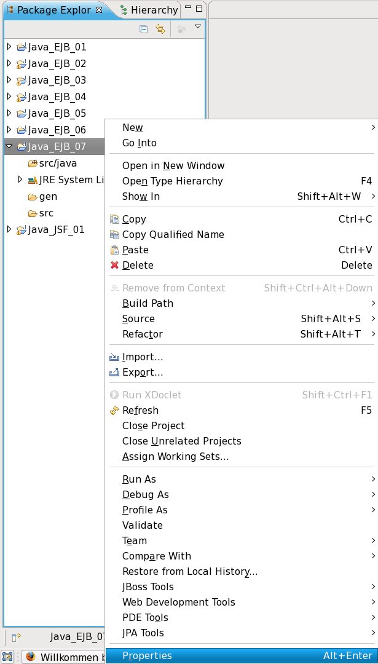Select the gen folder icon

(33, 197)
